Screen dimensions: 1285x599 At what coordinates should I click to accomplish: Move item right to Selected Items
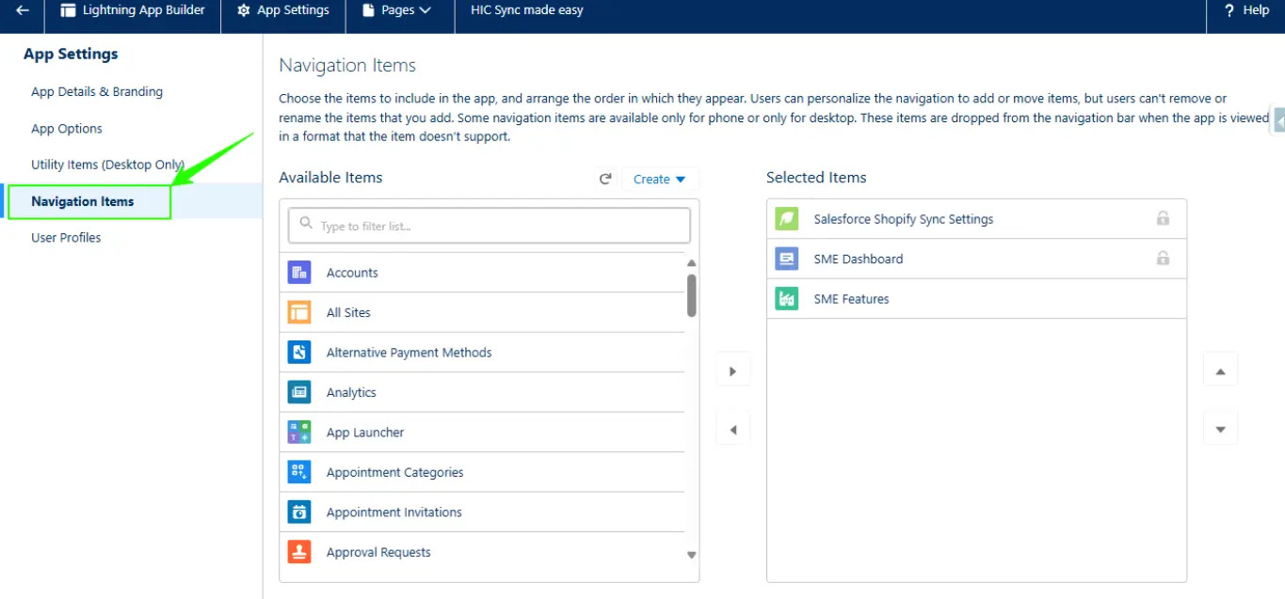(x=732, y=371)
